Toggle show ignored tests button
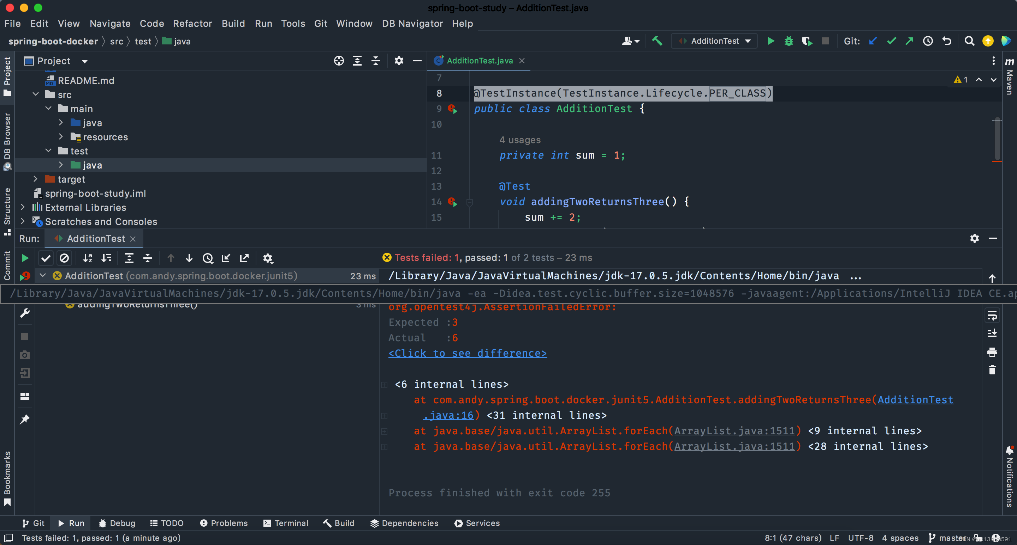Screen dimensions: 1017x545 pyautogui.click(x=64, y=258)
